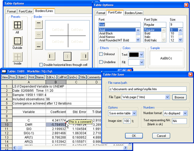Image resolution: width=194 pixels, height=151 pixels.
Task: Click the table icon in TAB1 title bar
Action: pos(4,71)
